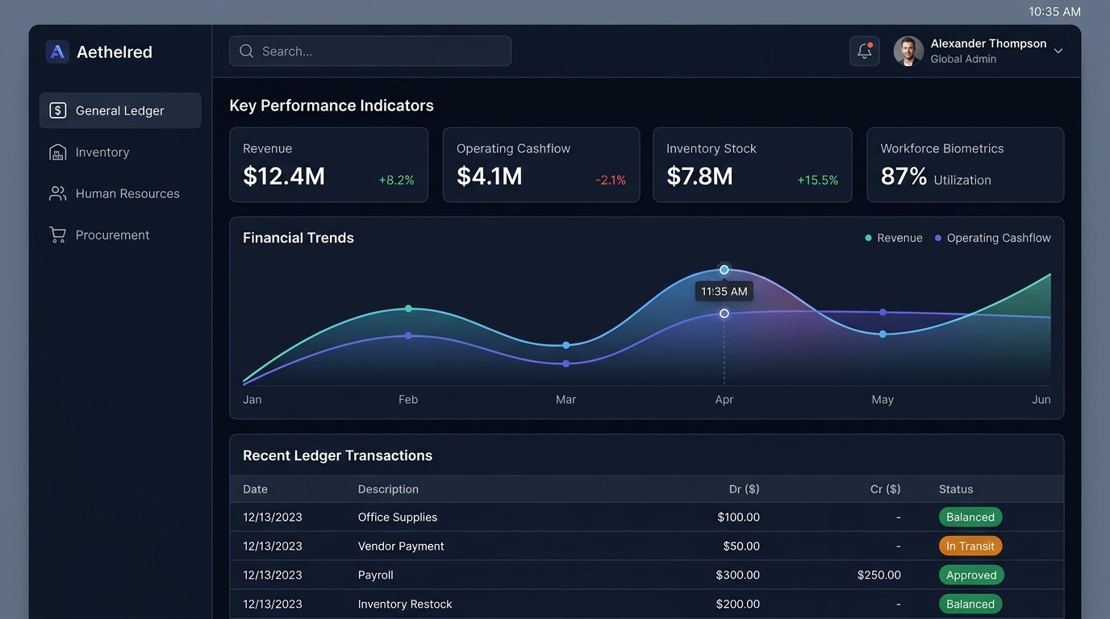Click the Approved status badge for Payroll
This screenshot has height=619, width=1110.
[x=971, y=575]
